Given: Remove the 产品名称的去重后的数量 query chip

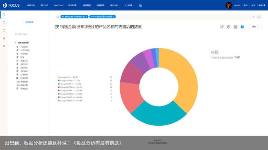Looking at the screenshot, I should (114, 16).
